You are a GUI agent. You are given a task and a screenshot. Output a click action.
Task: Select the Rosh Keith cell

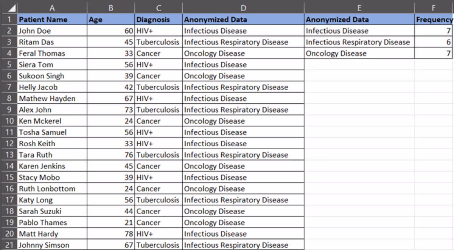[52, 144]
